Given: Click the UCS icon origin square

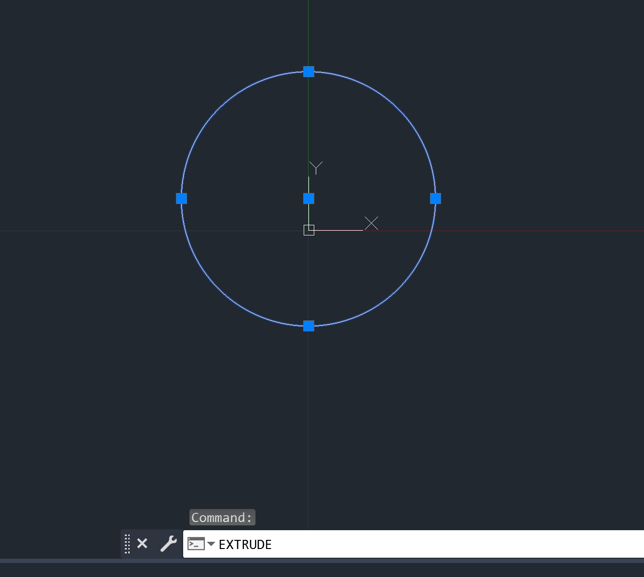Looking at the screenshot, I should (309, 230).
